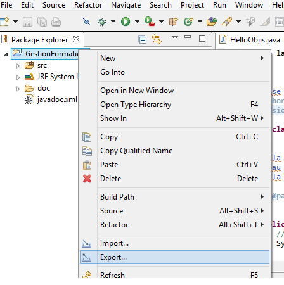Toggle Skip All Breakpoints icon
The image size is (284, 285).
86,22
